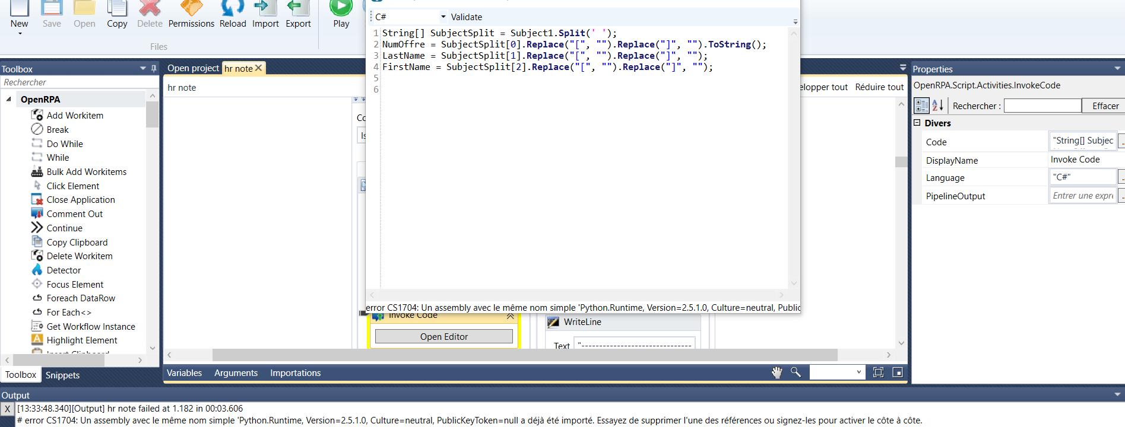Click the Language property value field
Viewport: 1125px width, 427px height.
pyautogui.click(x=1083, y=177)
